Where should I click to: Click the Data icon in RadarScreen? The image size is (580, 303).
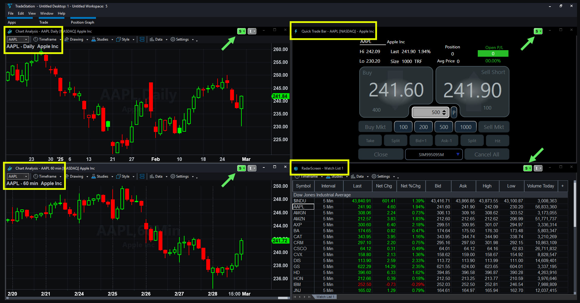coord(358,176)
